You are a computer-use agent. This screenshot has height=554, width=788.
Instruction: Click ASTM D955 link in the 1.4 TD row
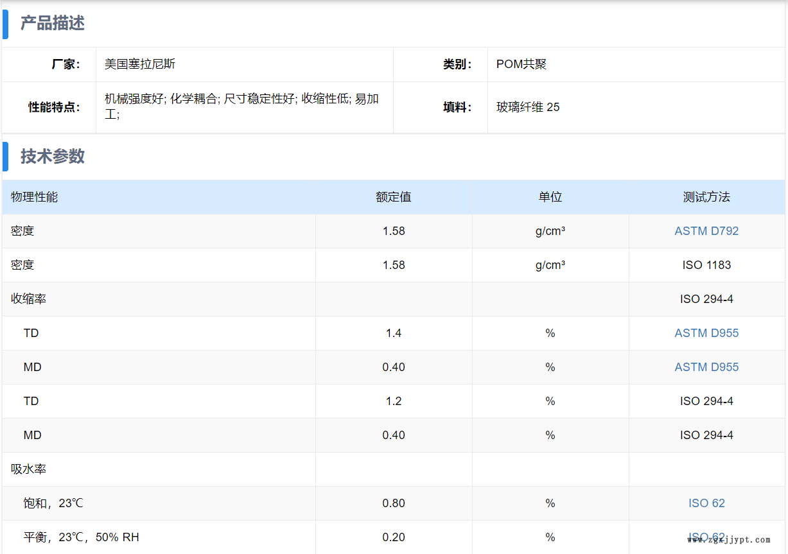click(706, 333)
